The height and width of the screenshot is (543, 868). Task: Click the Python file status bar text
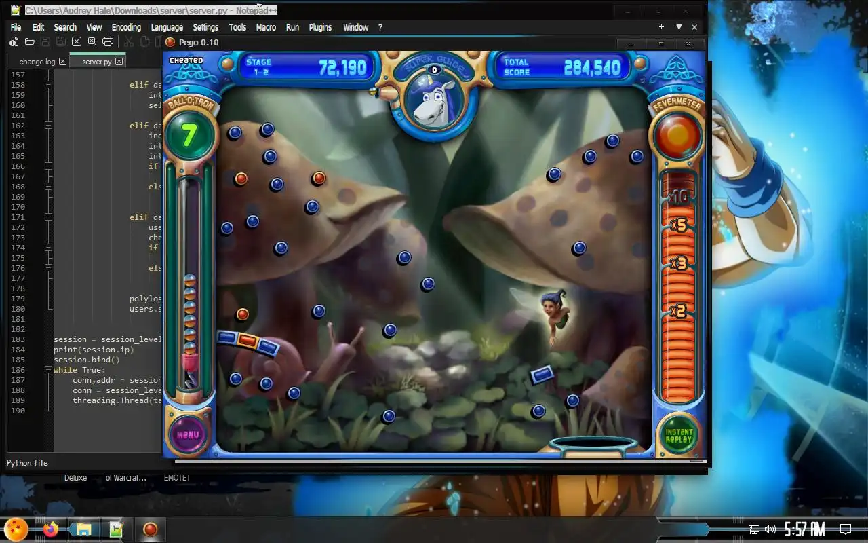coord(27,463)
